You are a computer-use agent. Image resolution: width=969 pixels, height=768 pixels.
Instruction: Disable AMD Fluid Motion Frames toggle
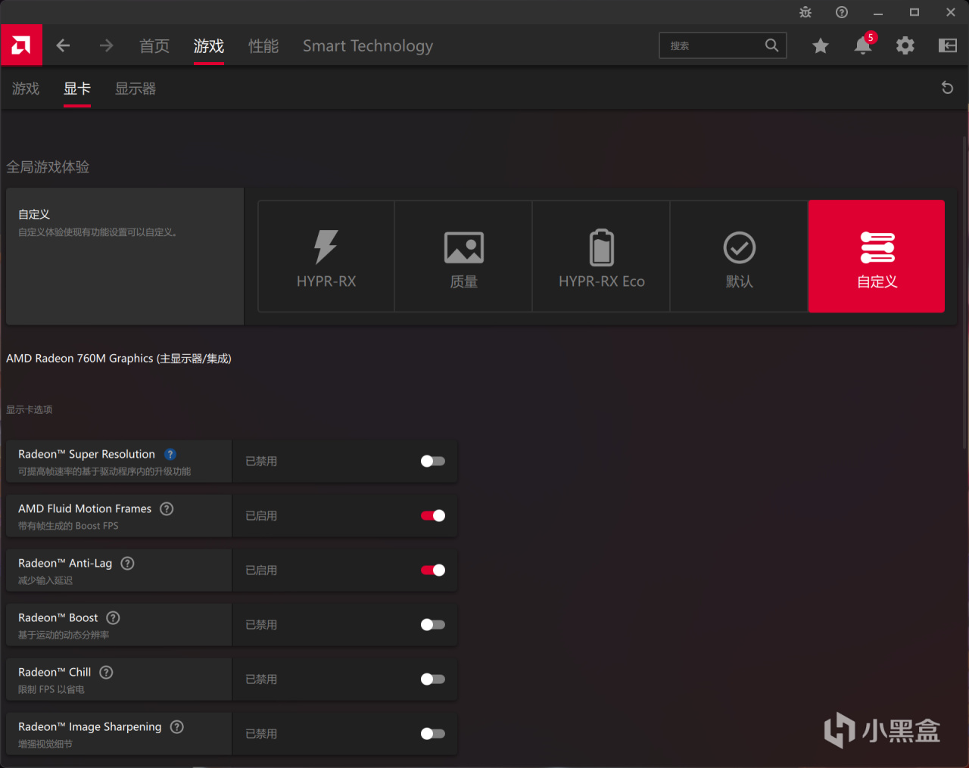click(433, 516)
